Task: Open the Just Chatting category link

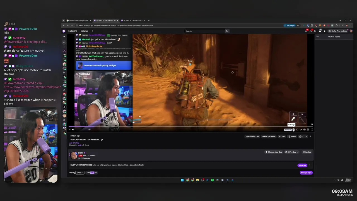Action: pos(74,143)
